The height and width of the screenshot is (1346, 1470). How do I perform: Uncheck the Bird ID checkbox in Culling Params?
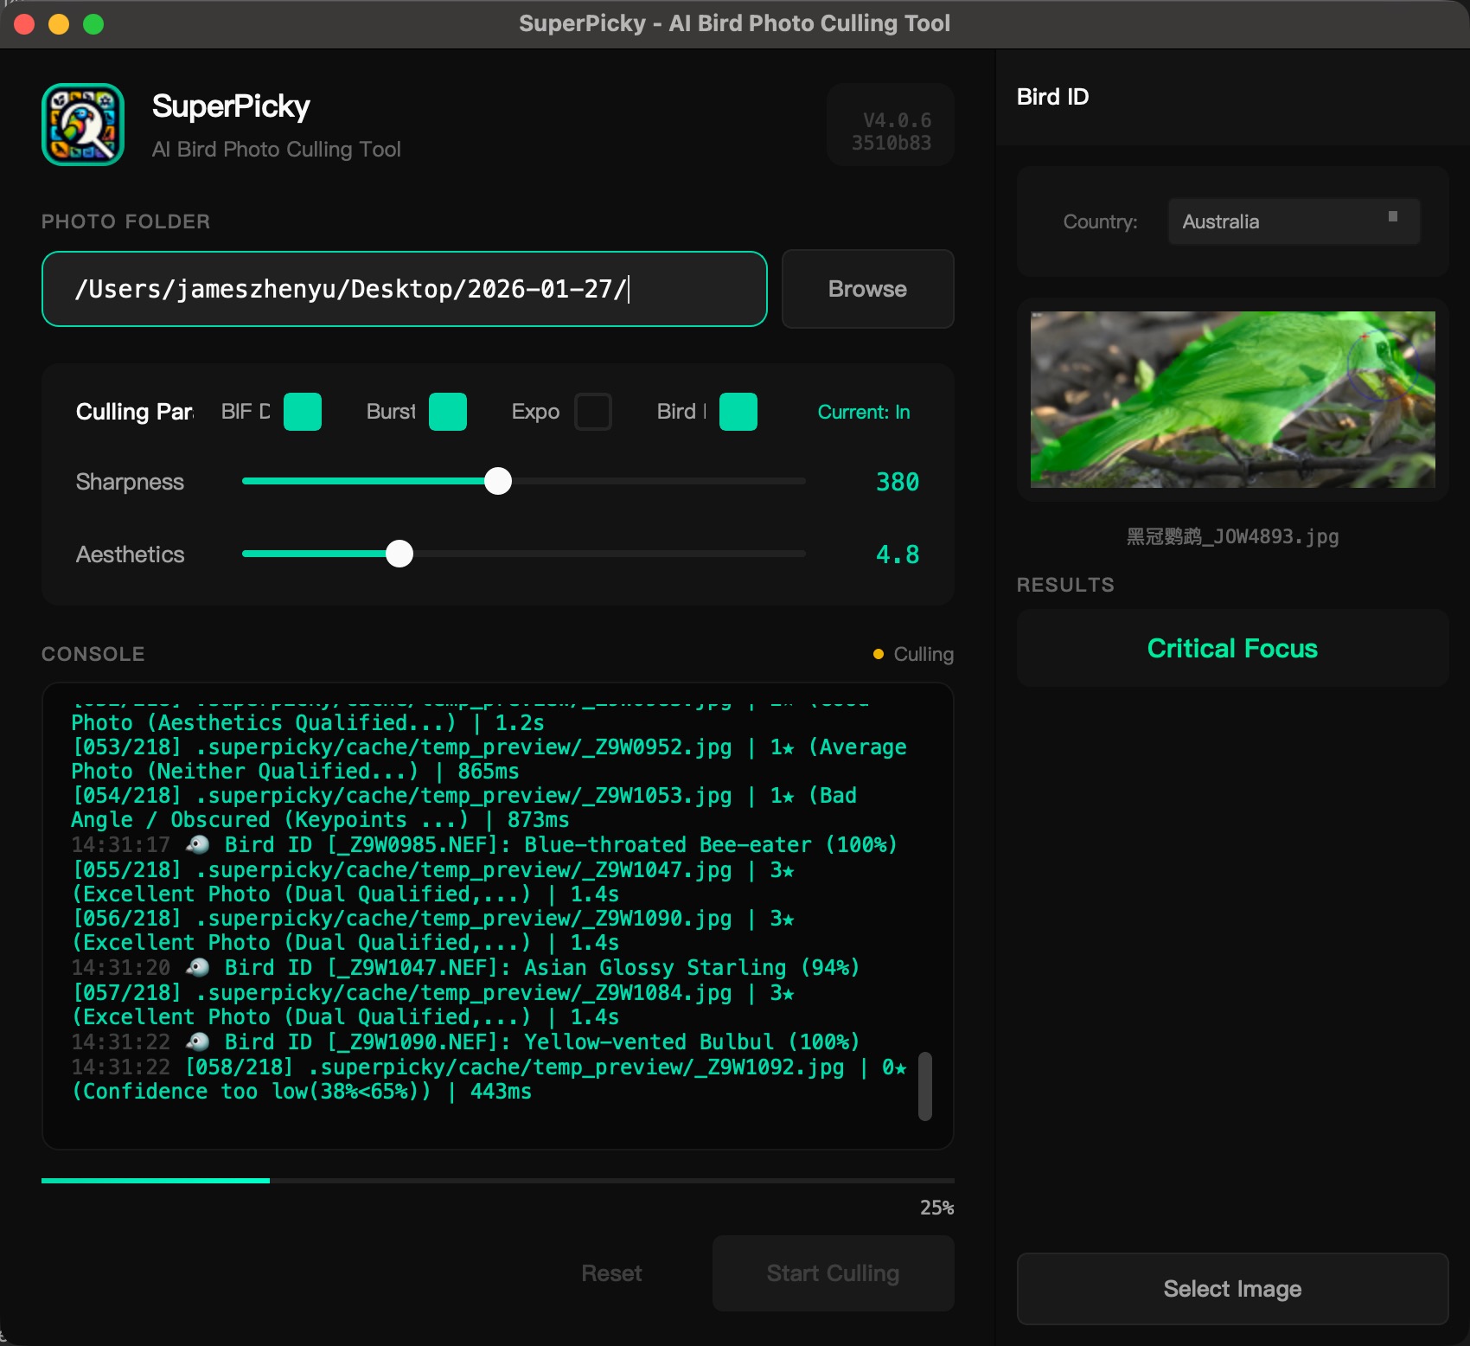tap(738, 412)
